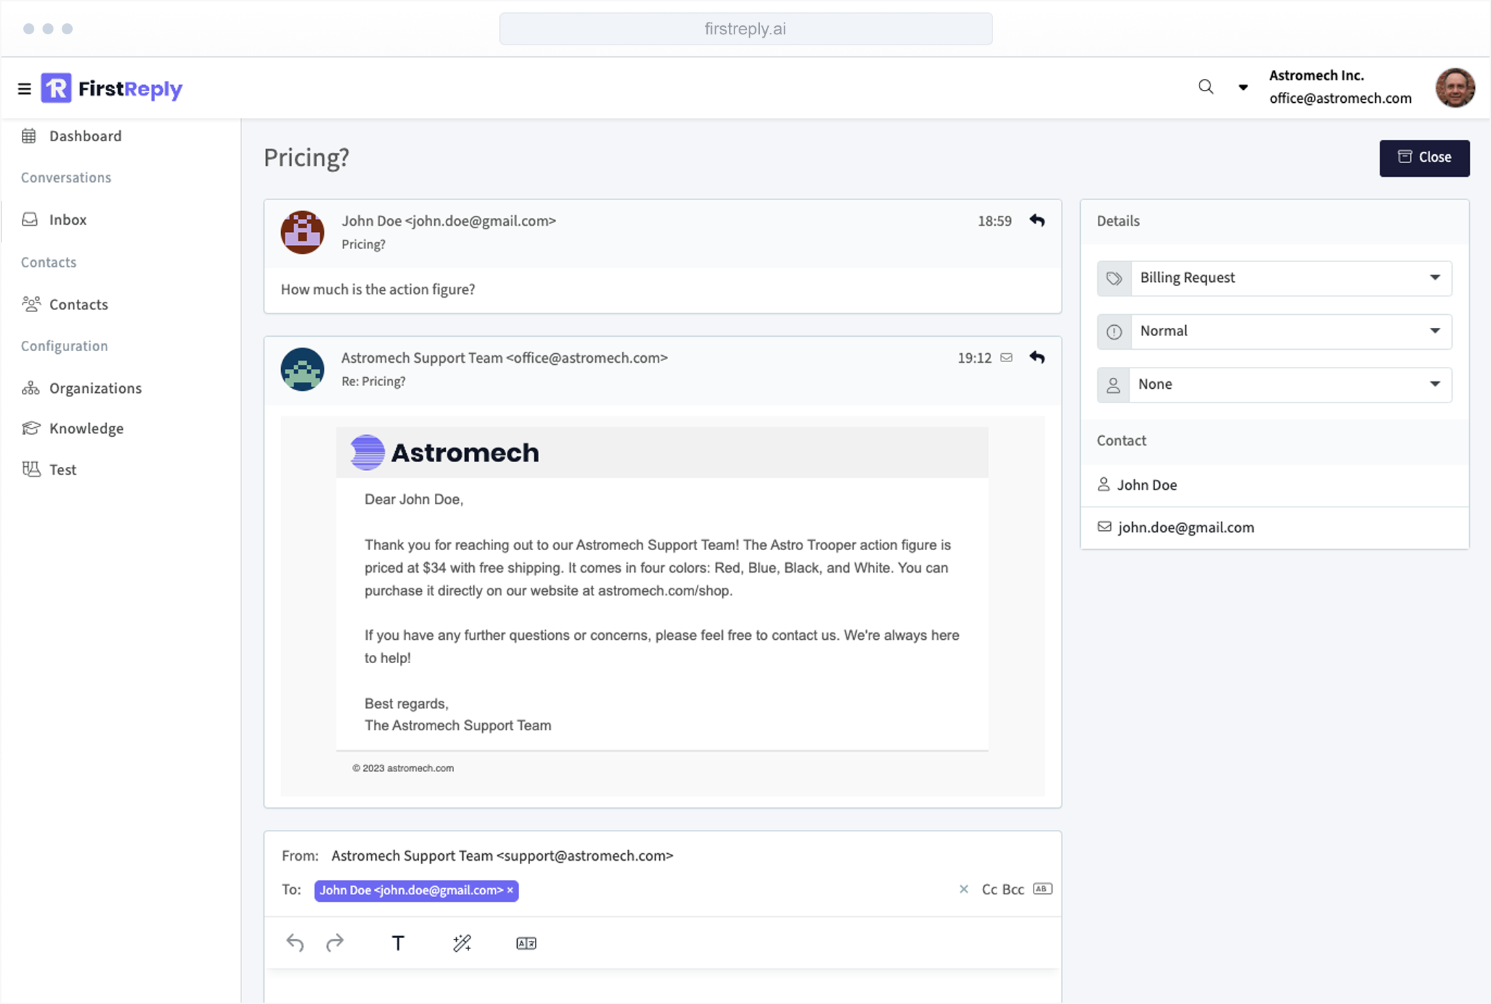Image resolution: width=1491 pixels, height=1004 pixels.
Task: Click the Cc link
Action: point(989,889)
